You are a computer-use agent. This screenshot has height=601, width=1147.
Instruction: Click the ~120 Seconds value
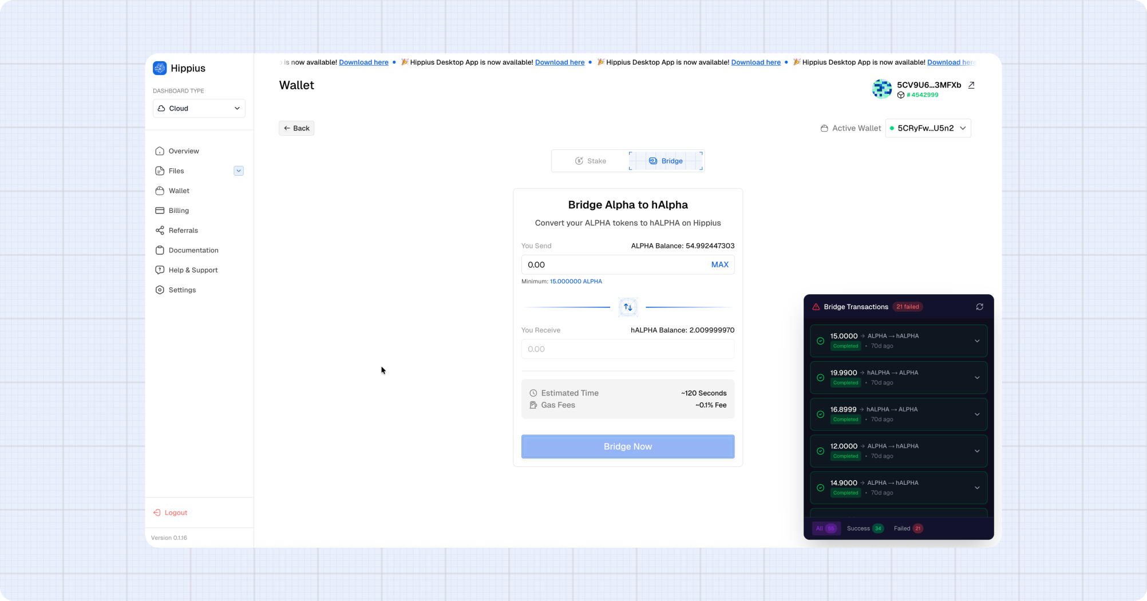[703, 393]
